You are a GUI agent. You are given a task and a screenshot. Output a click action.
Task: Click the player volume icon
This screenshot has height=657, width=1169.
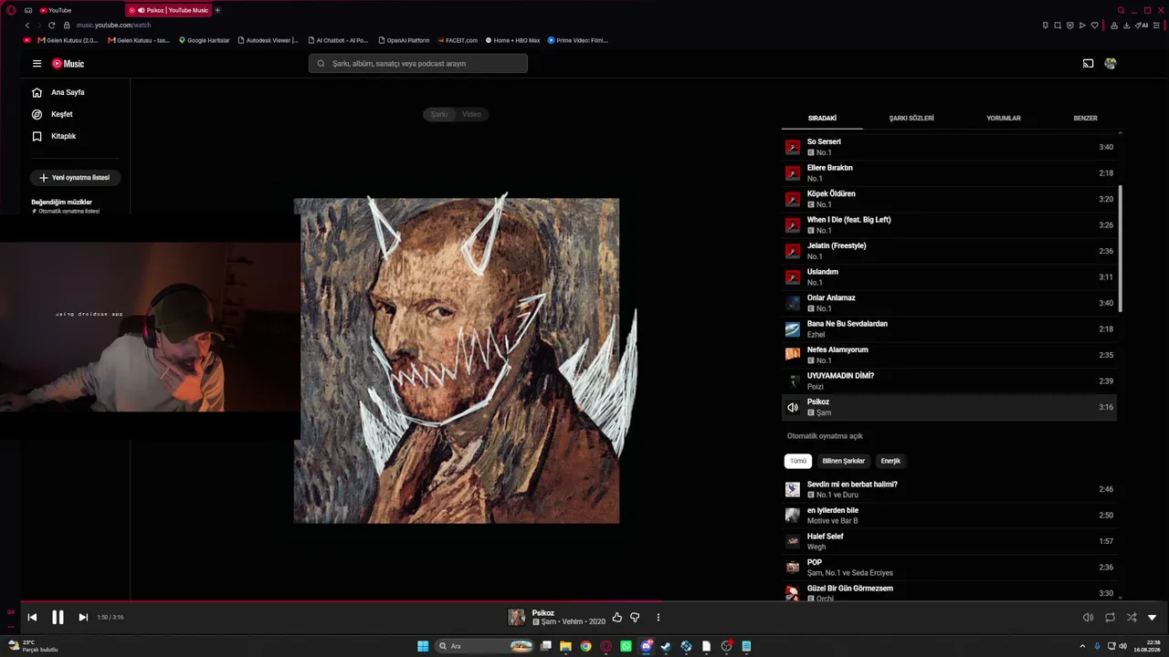coord(1088,618)
